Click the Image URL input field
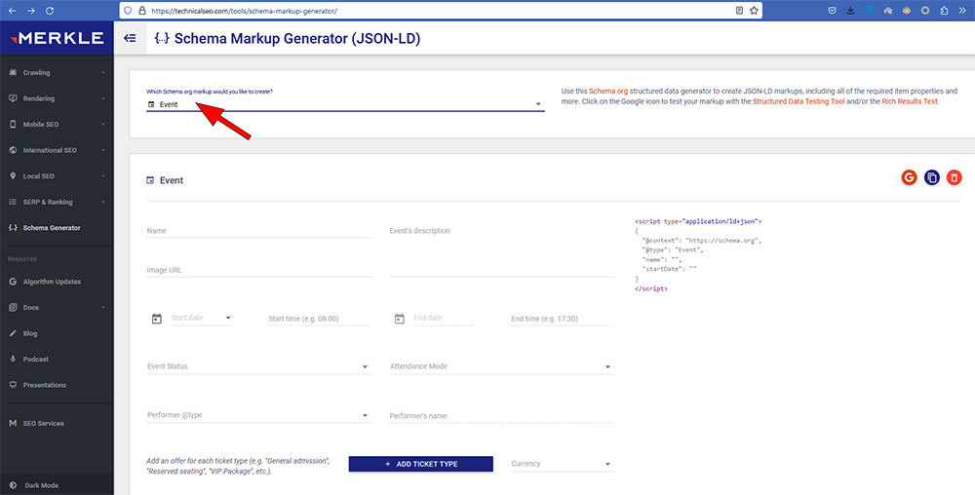Screen dimensions: 975x495 [258, 270]
